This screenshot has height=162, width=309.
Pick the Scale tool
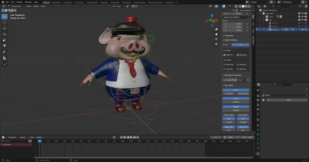tap(4, 40)
